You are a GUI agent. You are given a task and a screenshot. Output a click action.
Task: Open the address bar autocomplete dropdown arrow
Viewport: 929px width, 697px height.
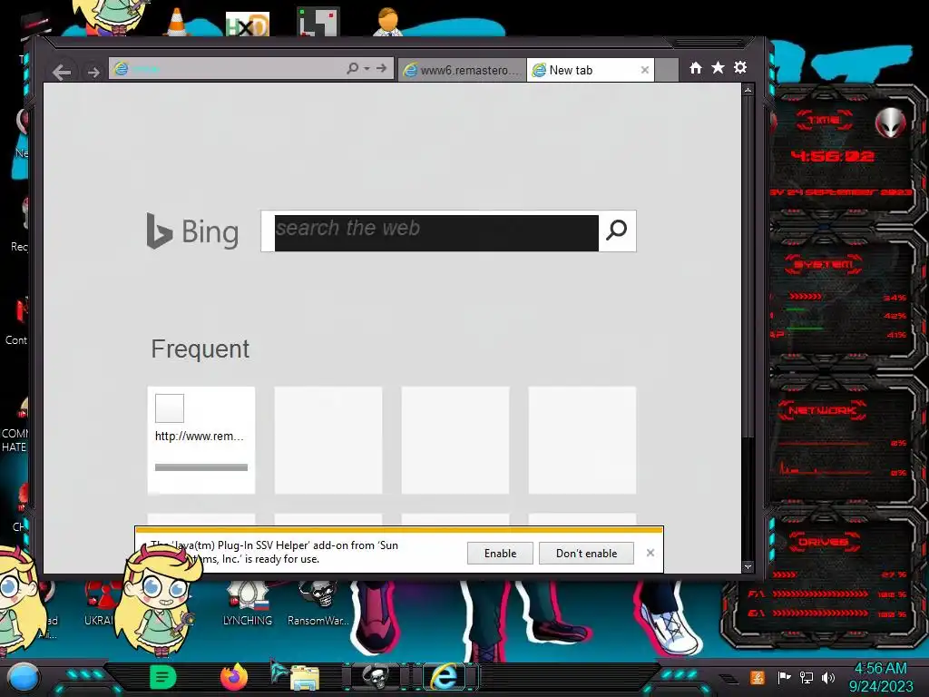[x=367, y=69]
